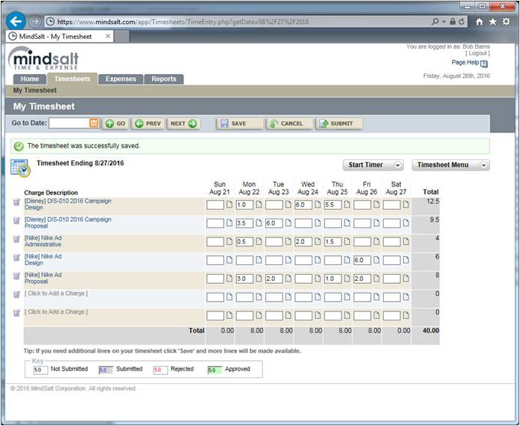520x426 pixels.
Task: Click the Approved green key sample box
Action: [x=214, y=370]
